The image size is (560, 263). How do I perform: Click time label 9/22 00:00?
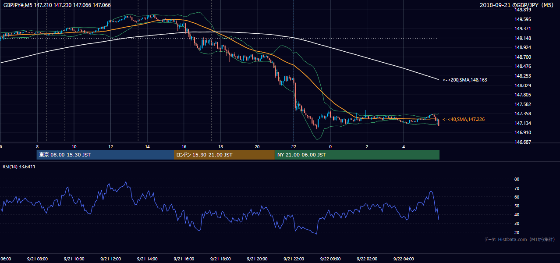[x=330, y=259]
